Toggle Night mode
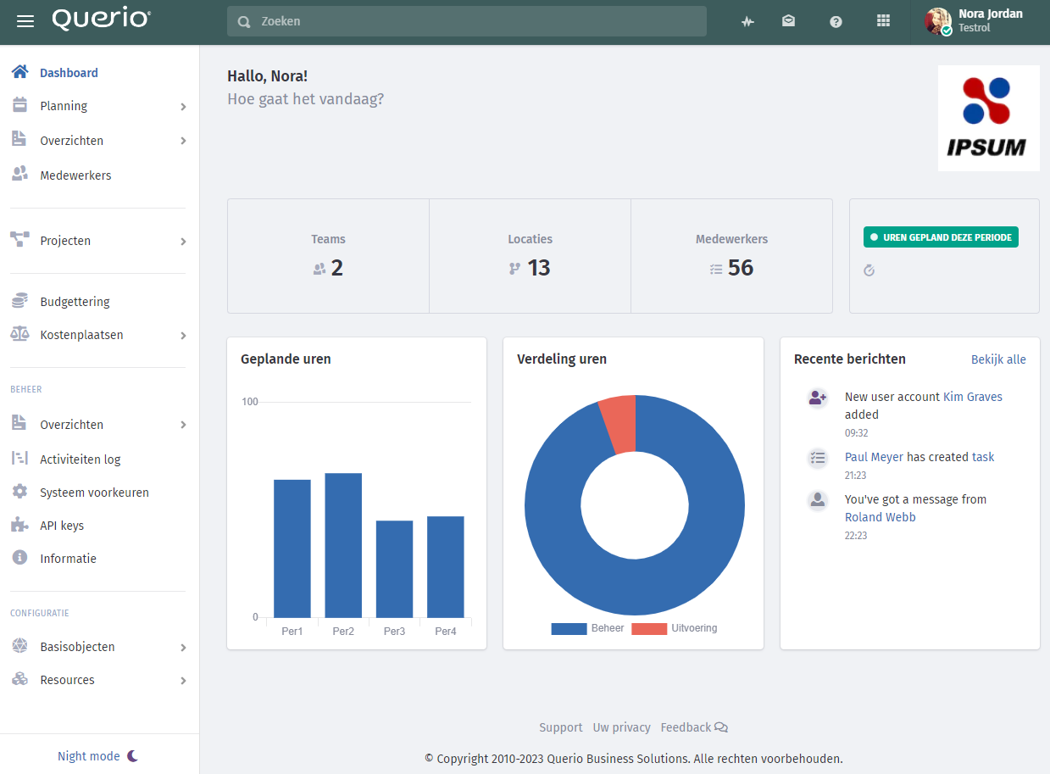 (x=97, y=756)
